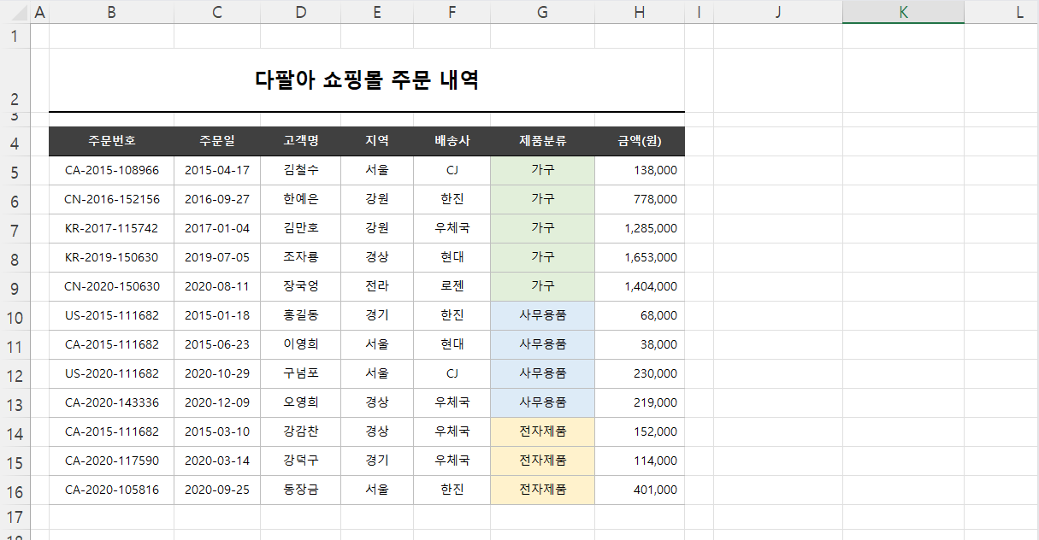Screen dimensions: 1039x540
Task: Click the 사무용품 cell in row 10
Action: pos(541,315)
